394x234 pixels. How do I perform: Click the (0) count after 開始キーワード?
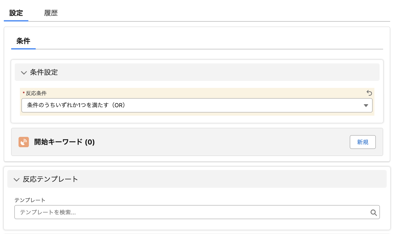(90, 142)
